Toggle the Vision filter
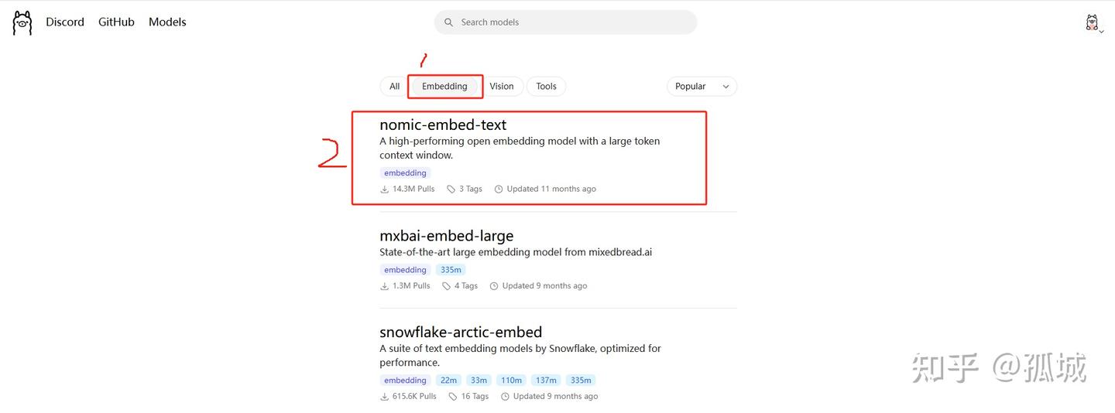 pos(501,87)
